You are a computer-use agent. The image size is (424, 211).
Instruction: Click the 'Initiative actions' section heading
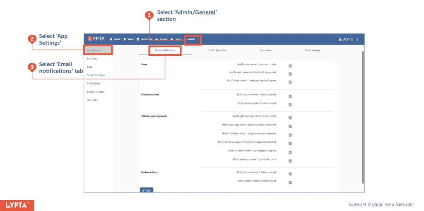coord(150,95)
